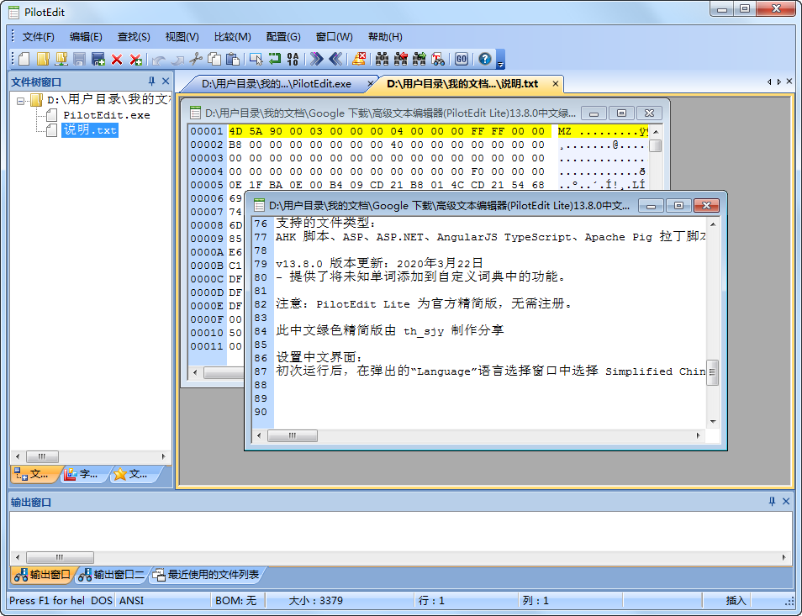Click the tab strip scroll left arrow
The image size is (802, 616).
[768, 82]
